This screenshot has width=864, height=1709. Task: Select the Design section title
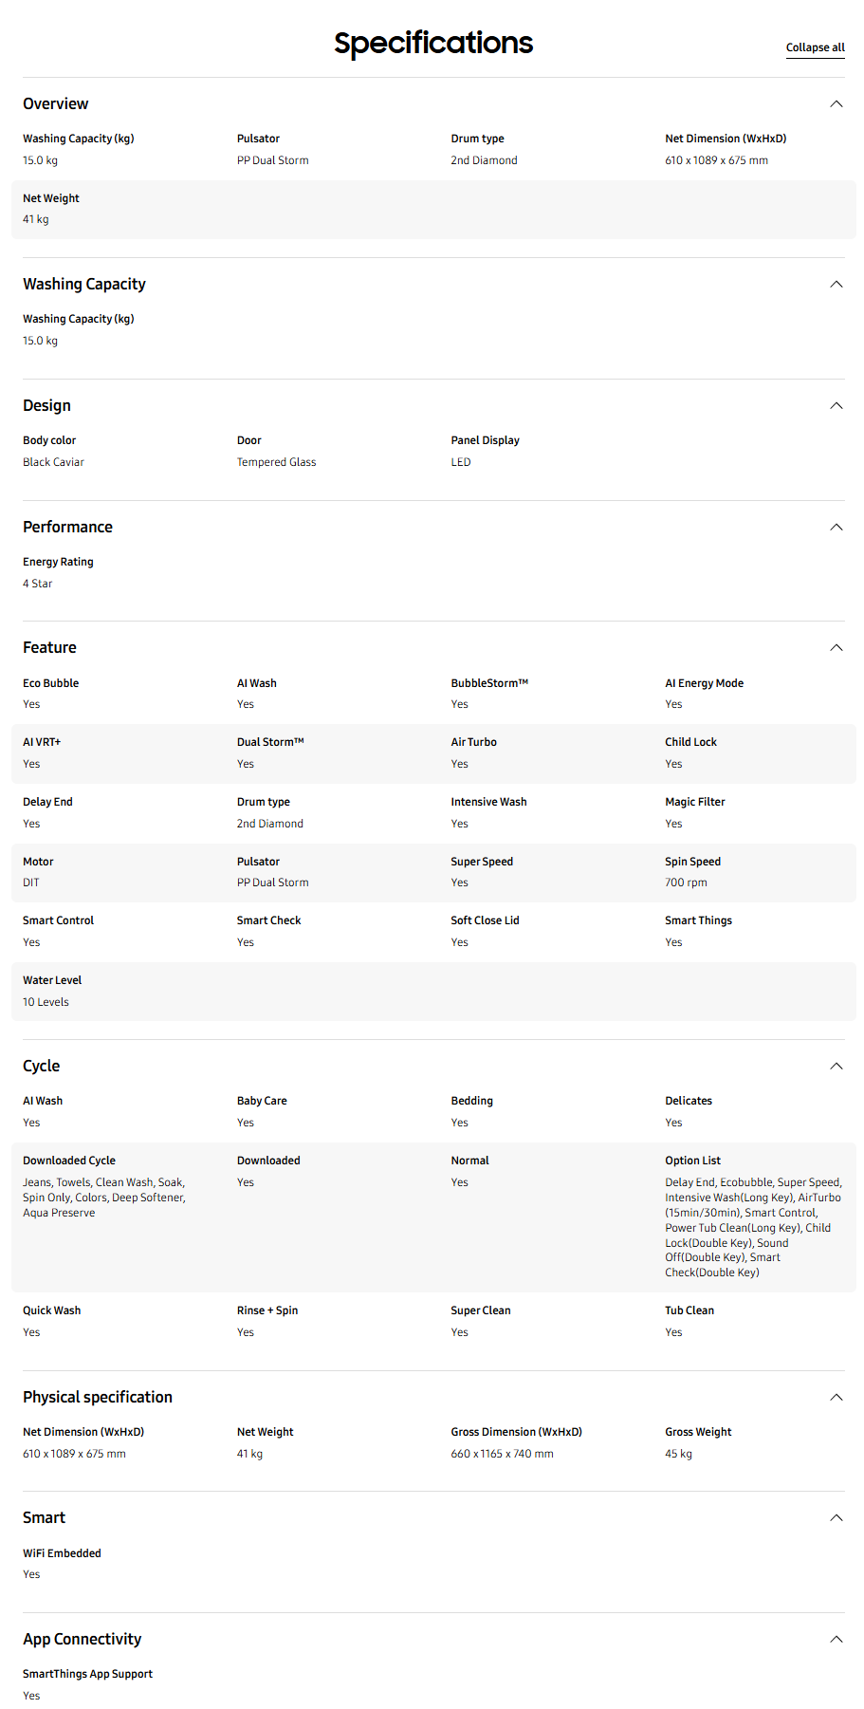point(46,406)
